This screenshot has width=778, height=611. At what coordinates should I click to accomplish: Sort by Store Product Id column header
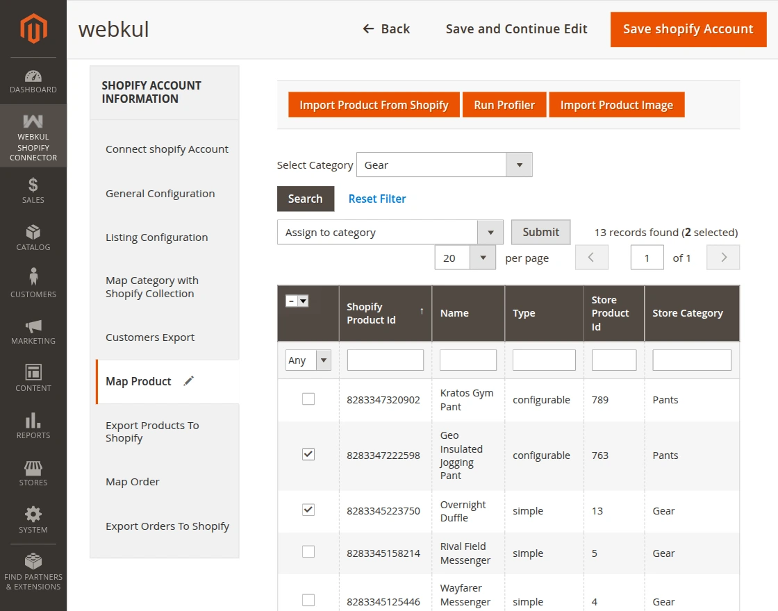point(614,313)
